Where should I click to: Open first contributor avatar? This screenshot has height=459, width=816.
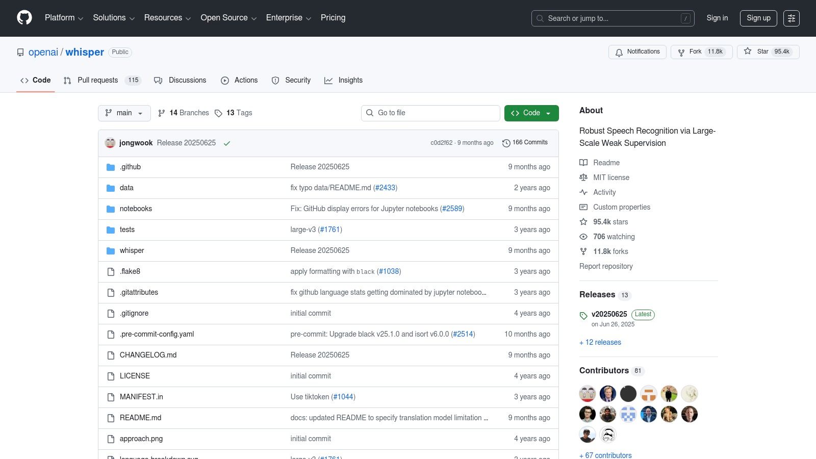(588, 394)
